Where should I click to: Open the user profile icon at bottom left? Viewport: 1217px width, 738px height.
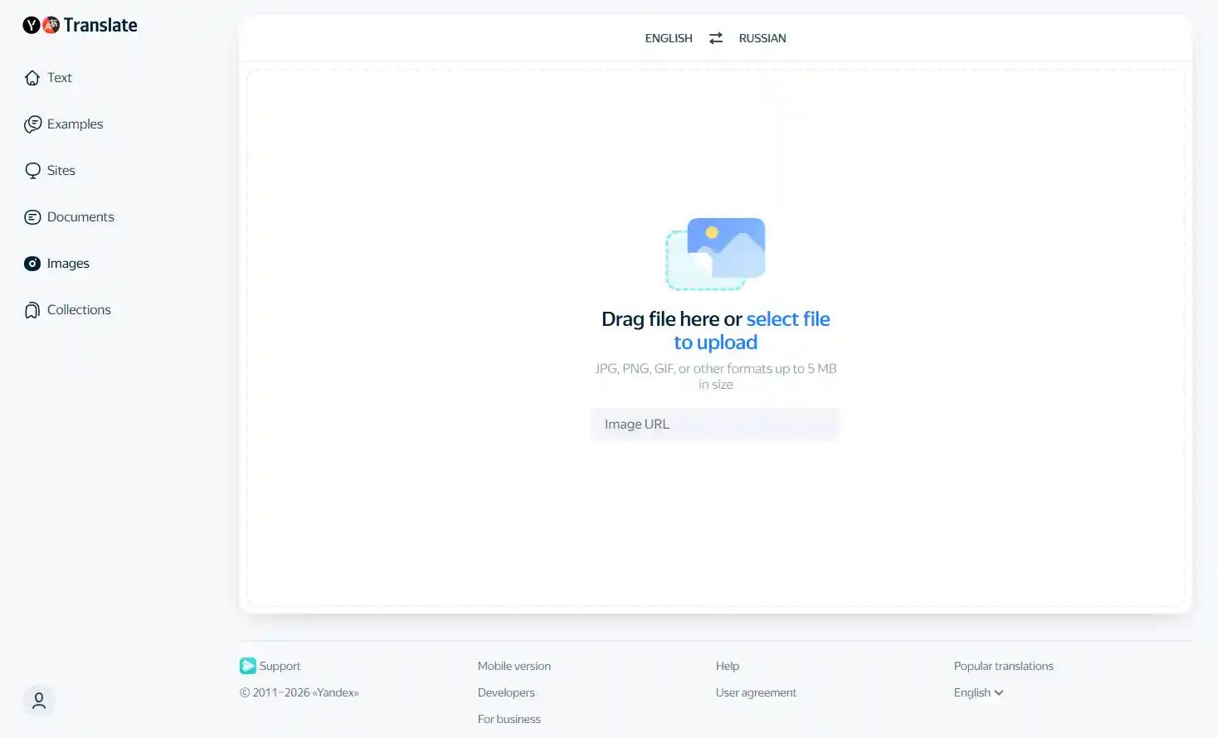(x=39, y=701)
